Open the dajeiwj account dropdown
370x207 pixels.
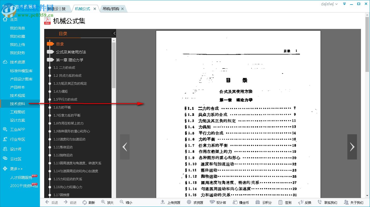(x=329, y=4)
